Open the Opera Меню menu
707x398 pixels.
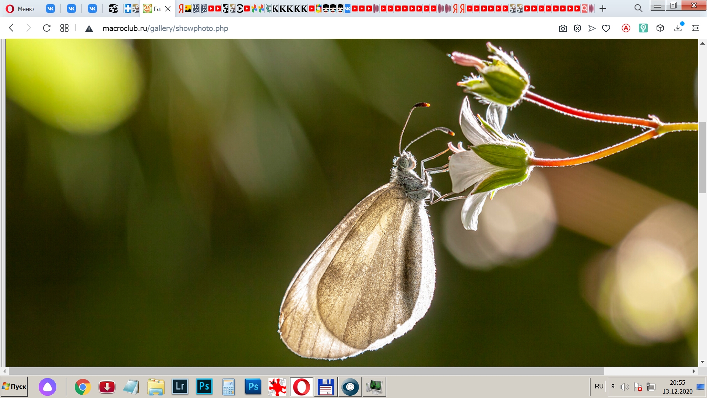pyautogui.click(x=20, y=8)
